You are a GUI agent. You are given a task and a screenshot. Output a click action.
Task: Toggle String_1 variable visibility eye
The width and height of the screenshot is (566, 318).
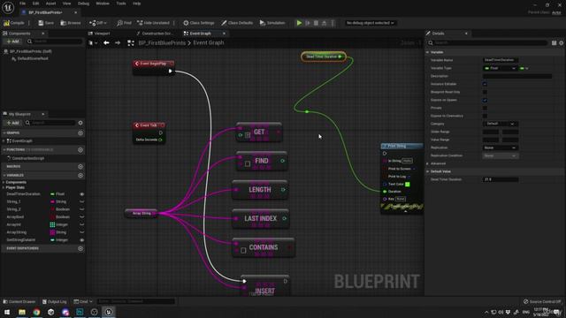pyautogui.click(x=82, y=201)
